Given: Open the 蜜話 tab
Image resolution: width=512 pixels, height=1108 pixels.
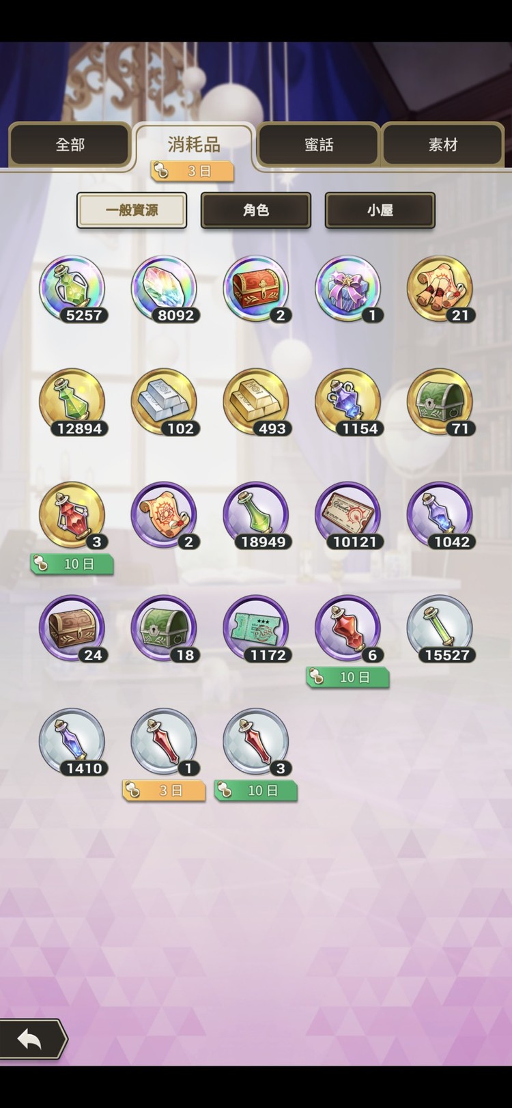Looking at the screenshot, I should click(319, 145).
